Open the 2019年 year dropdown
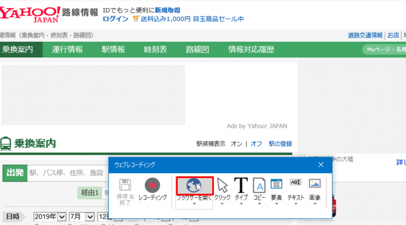The image size is (406, 225). [x=50, y=216]
